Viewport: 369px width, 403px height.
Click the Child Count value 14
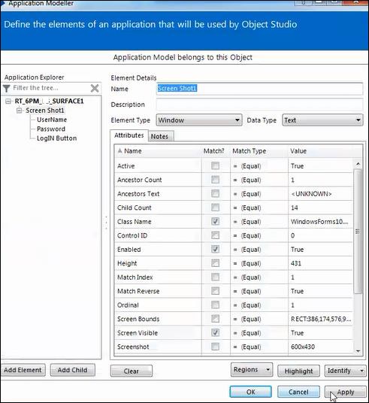[295, 208]
